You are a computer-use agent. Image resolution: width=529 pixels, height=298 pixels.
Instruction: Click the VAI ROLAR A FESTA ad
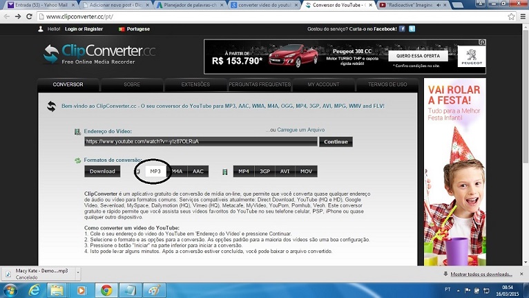pos(455,171)
